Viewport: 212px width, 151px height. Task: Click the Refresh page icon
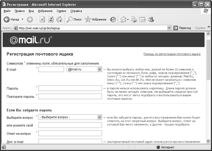[51, 19]
